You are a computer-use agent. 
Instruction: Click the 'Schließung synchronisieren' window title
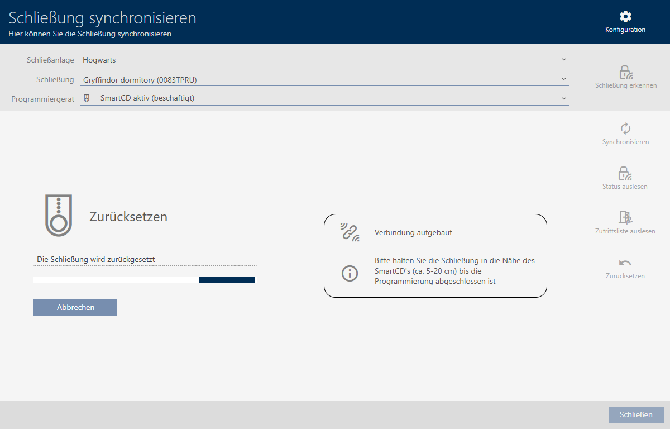click(103, 18)
